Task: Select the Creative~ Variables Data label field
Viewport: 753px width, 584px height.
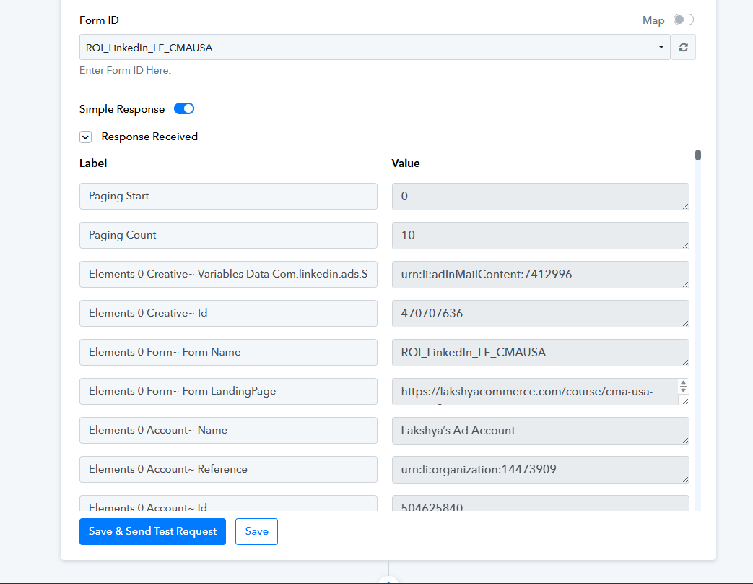Action: (x=228, y=274)
